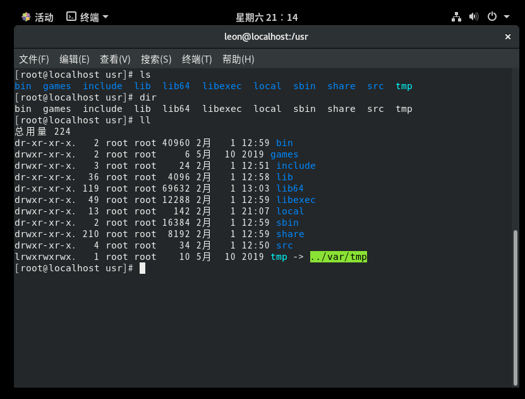Click white 'include' in dir output
The height and width of the screenshot is (399, 525).
click(x=102, y=109)
